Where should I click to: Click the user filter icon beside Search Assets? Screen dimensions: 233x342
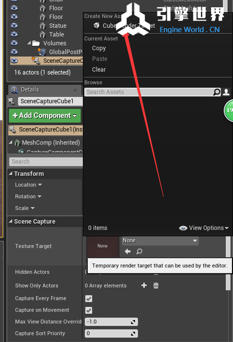[226, 92]
